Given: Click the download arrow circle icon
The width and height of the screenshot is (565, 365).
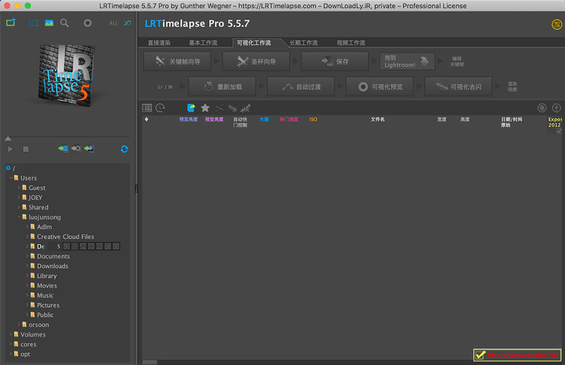Looking at the screenshot, I should click(x=557, y=108).
